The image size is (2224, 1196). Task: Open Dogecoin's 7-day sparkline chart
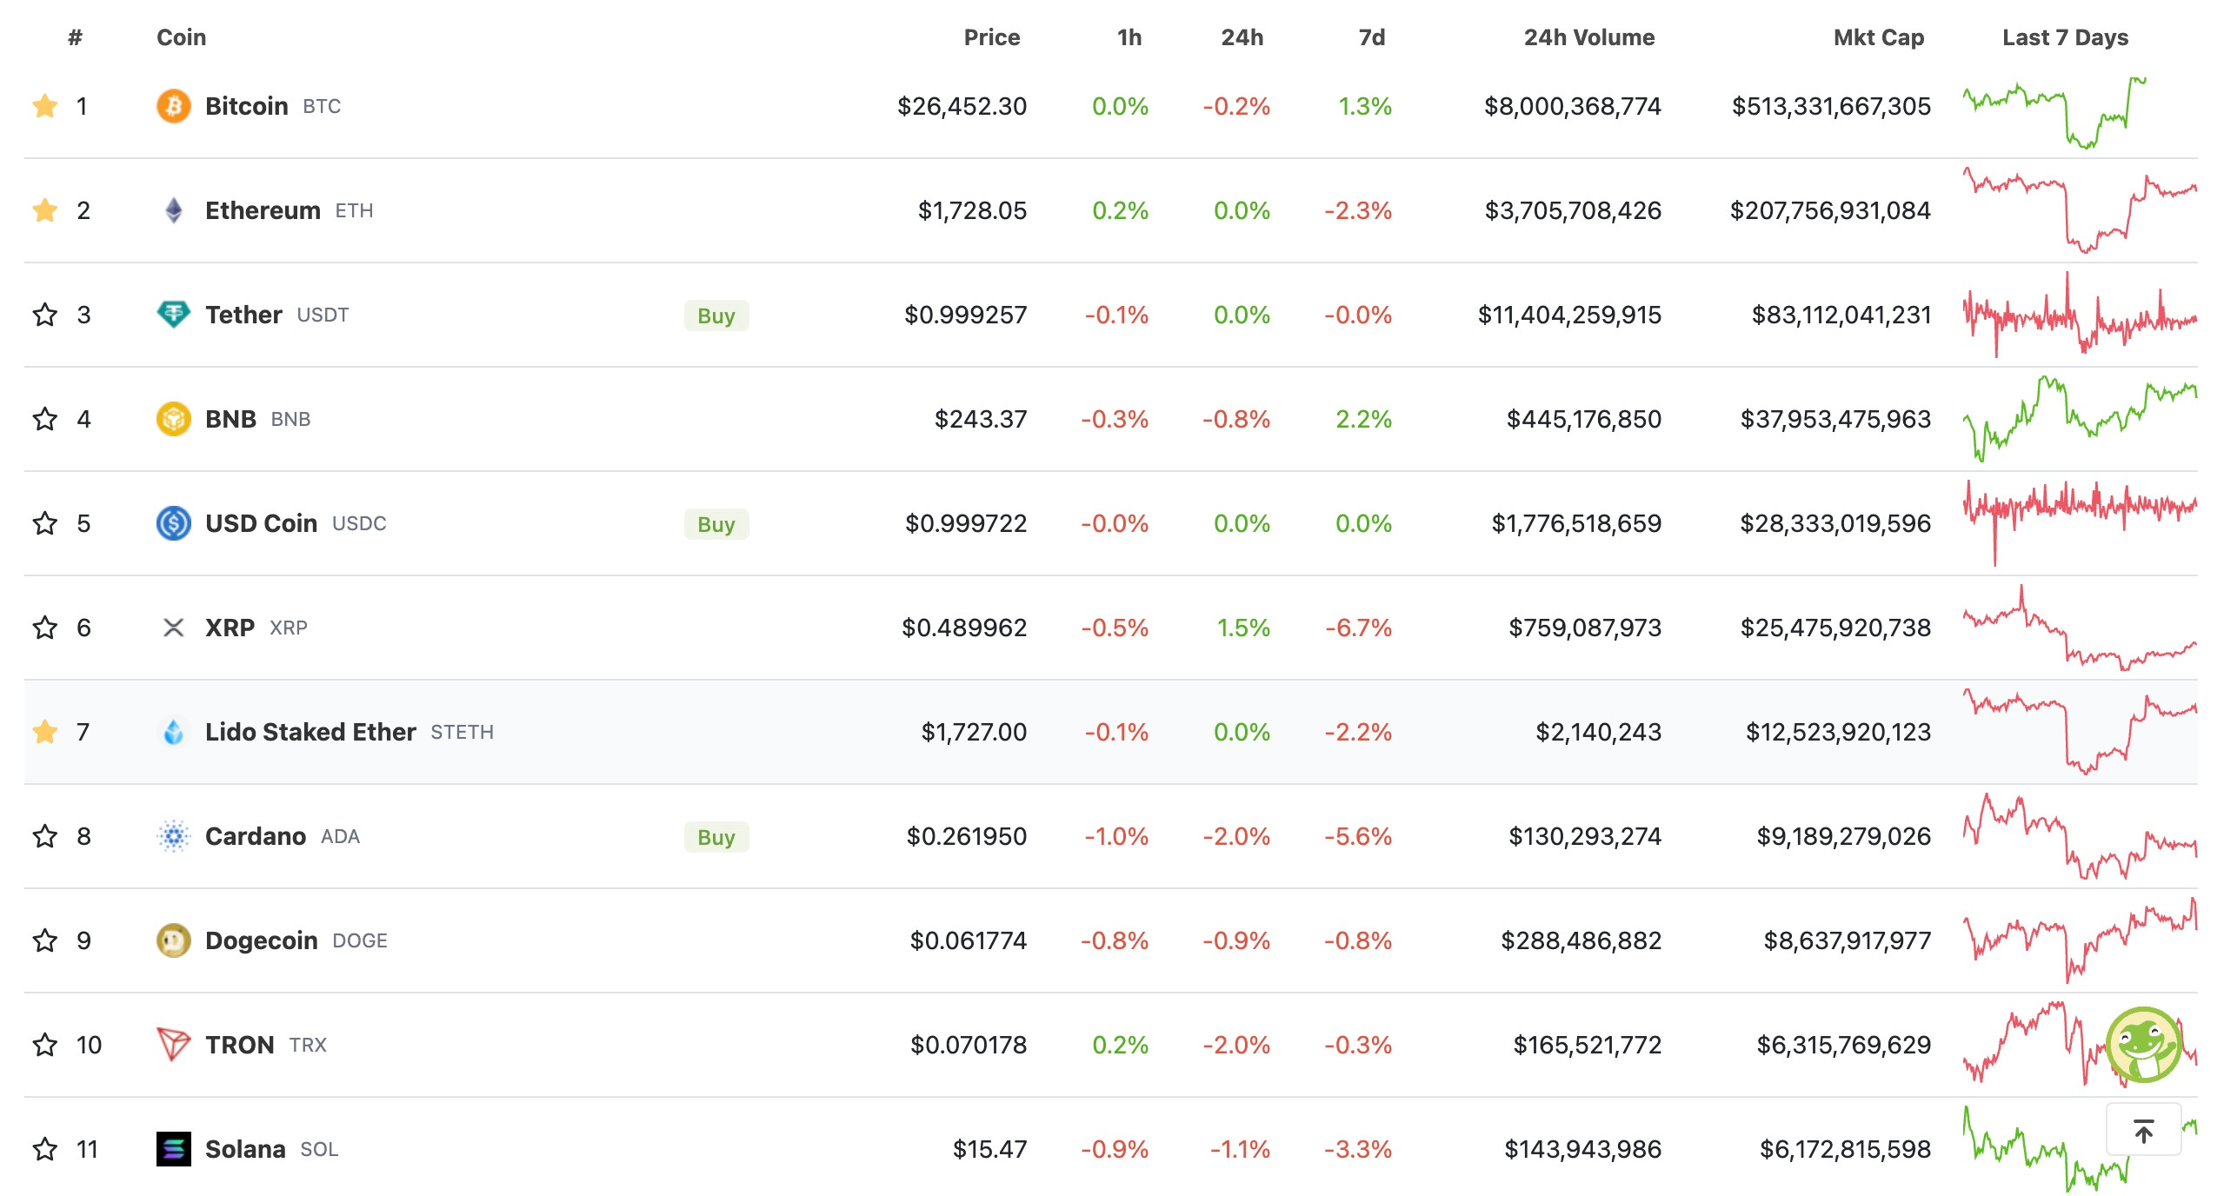(2080, 940)
